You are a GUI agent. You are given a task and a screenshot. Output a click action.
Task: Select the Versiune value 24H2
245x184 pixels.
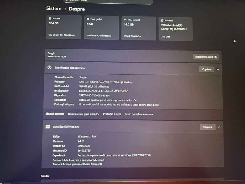point(81,141)
